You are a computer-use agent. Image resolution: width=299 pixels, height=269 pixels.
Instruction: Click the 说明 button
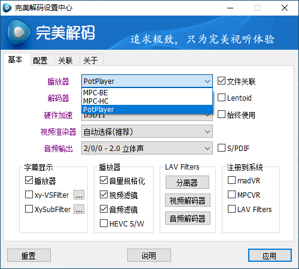pos(149,255)
